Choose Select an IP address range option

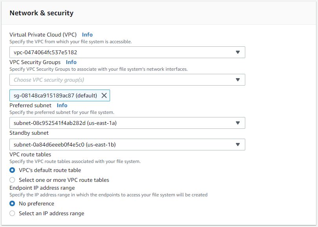click(x=12, y=213)
